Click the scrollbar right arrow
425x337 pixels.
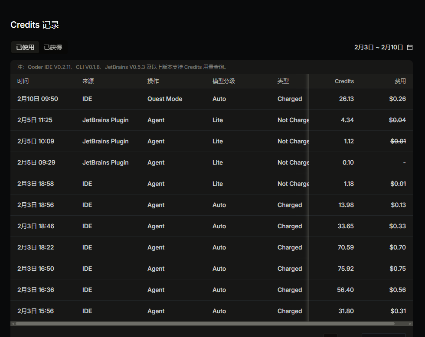410,324
